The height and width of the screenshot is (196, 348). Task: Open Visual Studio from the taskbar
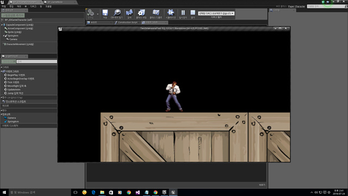[x=138, y=192]
